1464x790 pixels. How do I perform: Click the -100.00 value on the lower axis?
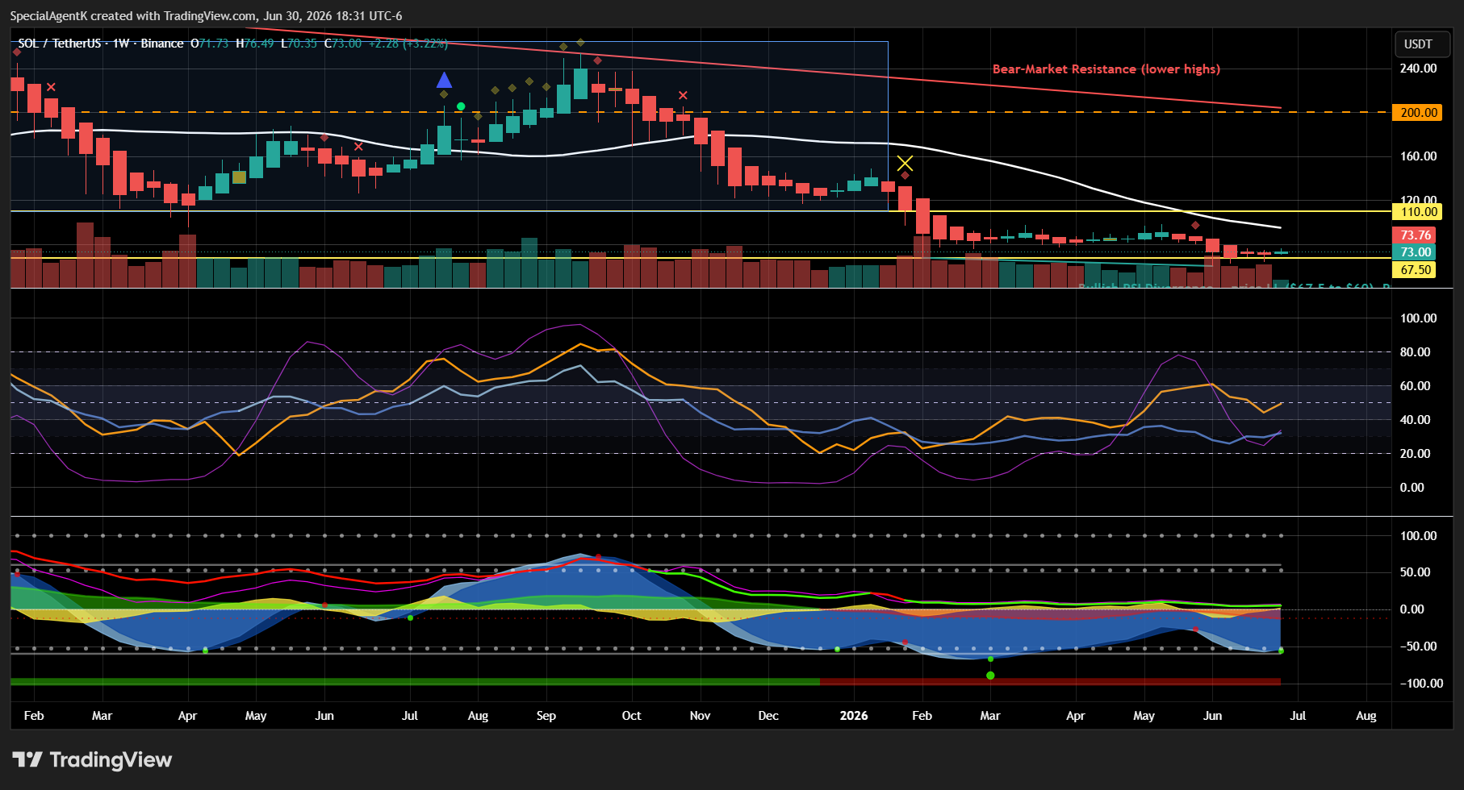click(x=1420, y=684)
